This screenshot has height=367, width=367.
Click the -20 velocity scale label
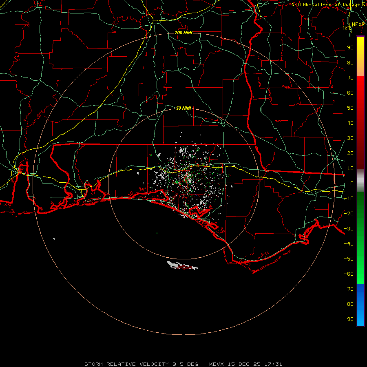pos(349,213)
